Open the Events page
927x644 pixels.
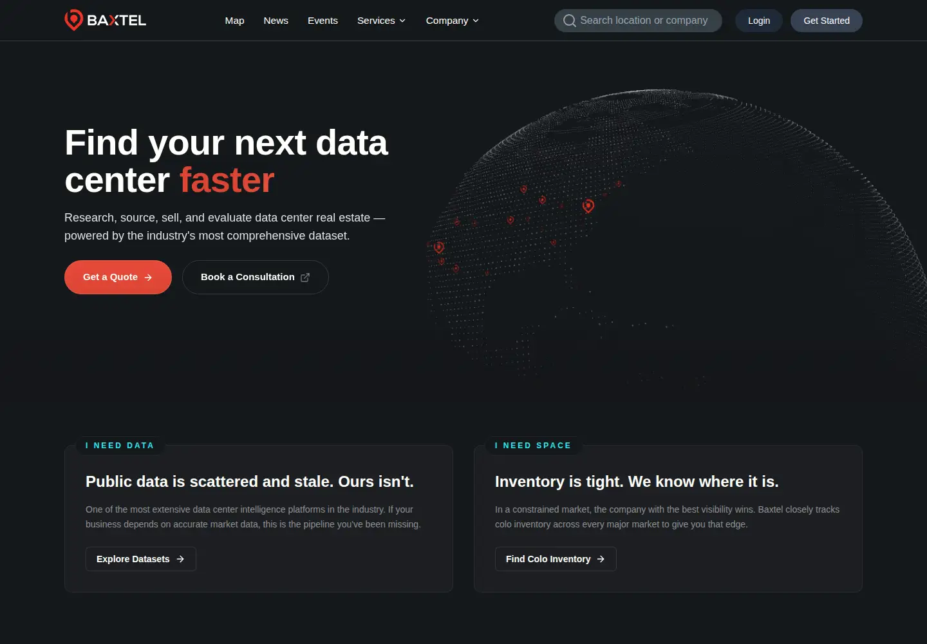(x=323, y=21)
